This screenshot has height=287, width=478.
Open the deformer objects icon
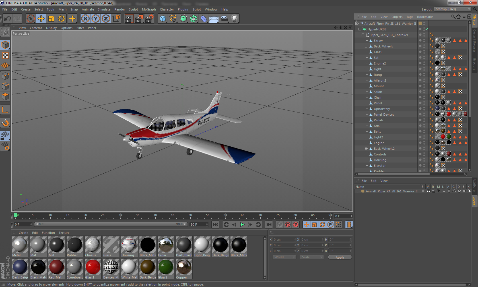point(204,19)
